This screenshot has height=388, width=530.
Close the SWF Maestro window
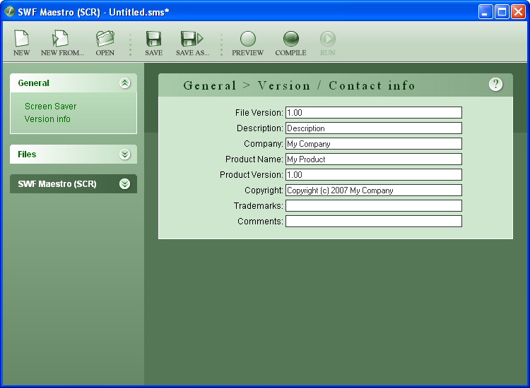[518, 12]
